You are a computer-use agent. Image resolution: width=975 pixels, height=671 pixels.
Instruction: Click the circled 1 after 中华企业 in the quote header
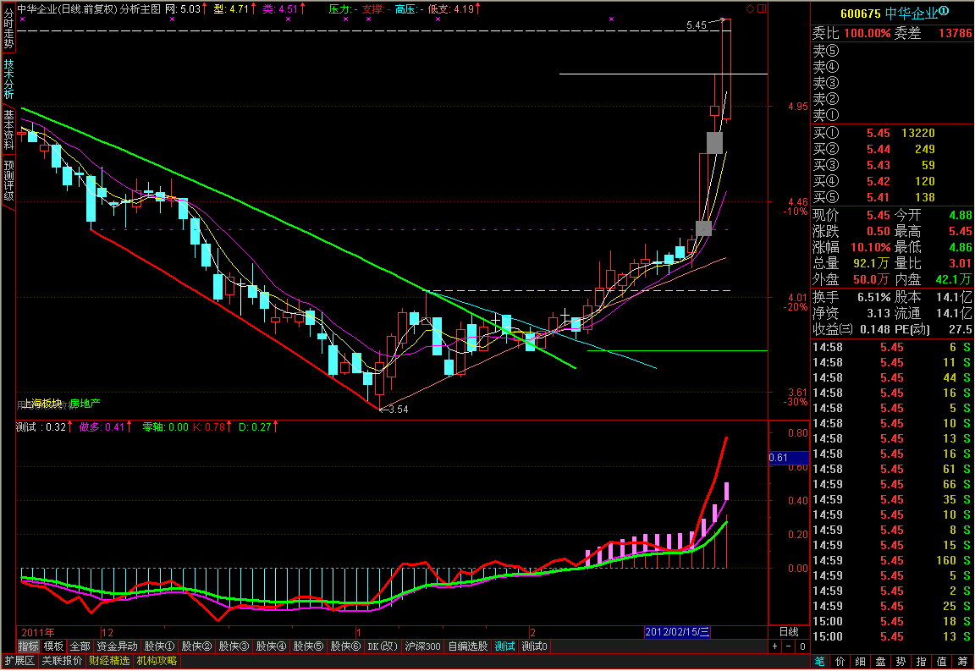coord(944,11)
